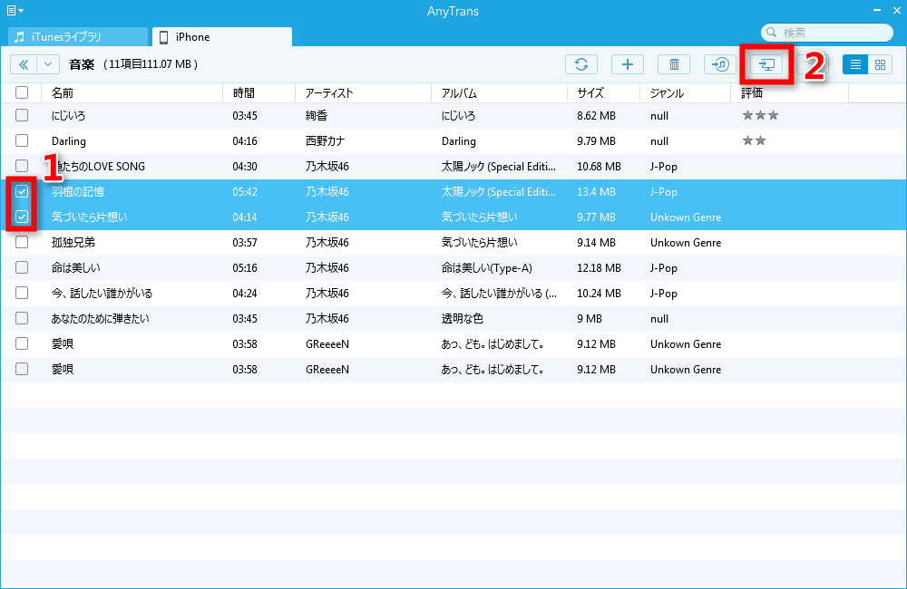Sort by the 名前 column header

point(132,93)
